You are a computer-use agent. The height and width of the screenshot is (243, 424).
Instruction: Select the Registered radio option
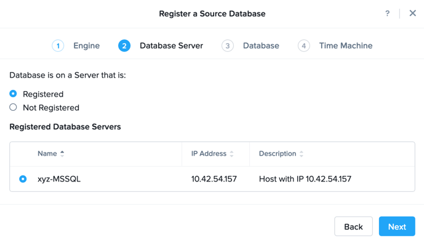point(13,94)
